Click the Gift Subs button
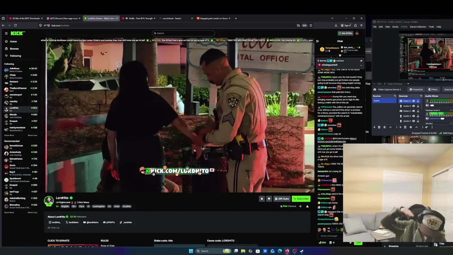This screenshot has width=453, height=255. (282, 199)
